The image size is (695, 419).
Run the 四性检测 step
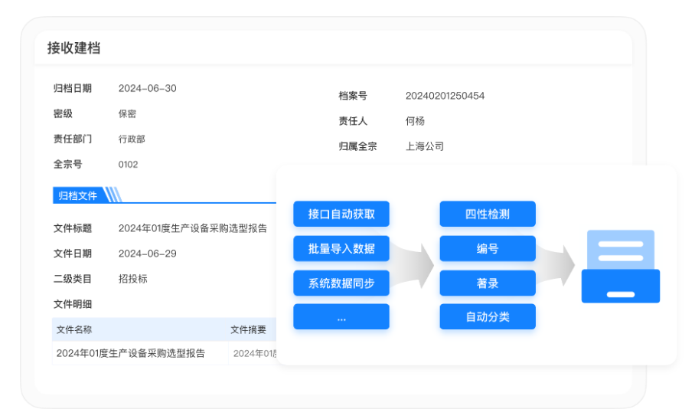488,214
